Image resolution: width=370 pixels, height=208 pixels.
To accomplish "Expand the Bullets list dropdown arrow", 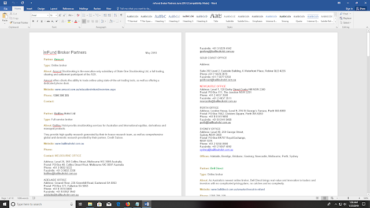I will [87, 16].
